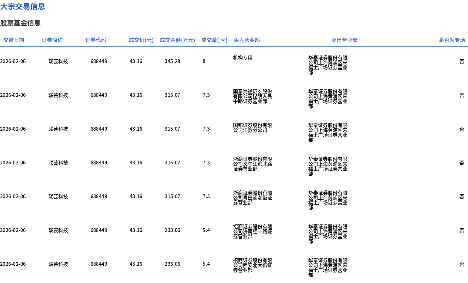Click the 成交价(元) column header

point(141,40)
